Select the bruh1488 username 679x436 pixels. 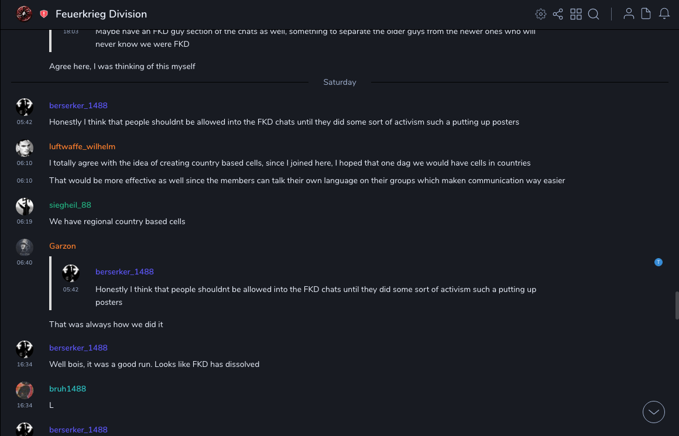click(x=67, y=389)
